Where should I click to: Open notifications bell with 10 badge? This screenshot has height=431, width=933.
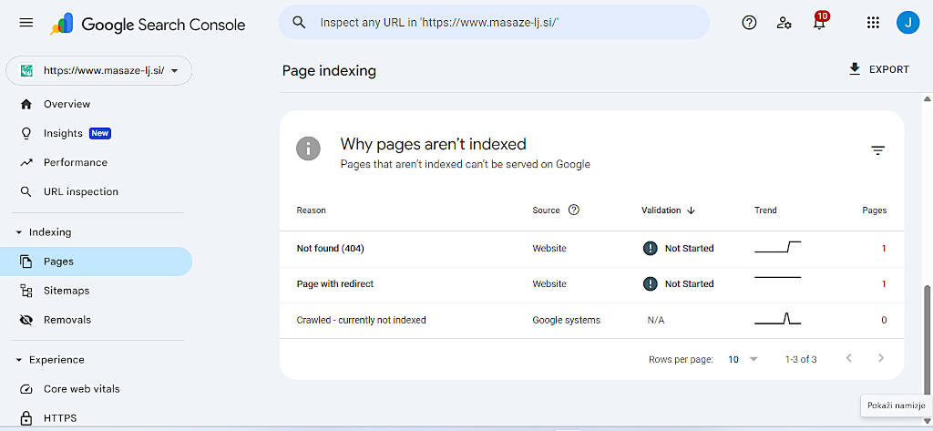click(x=820, y=23)
